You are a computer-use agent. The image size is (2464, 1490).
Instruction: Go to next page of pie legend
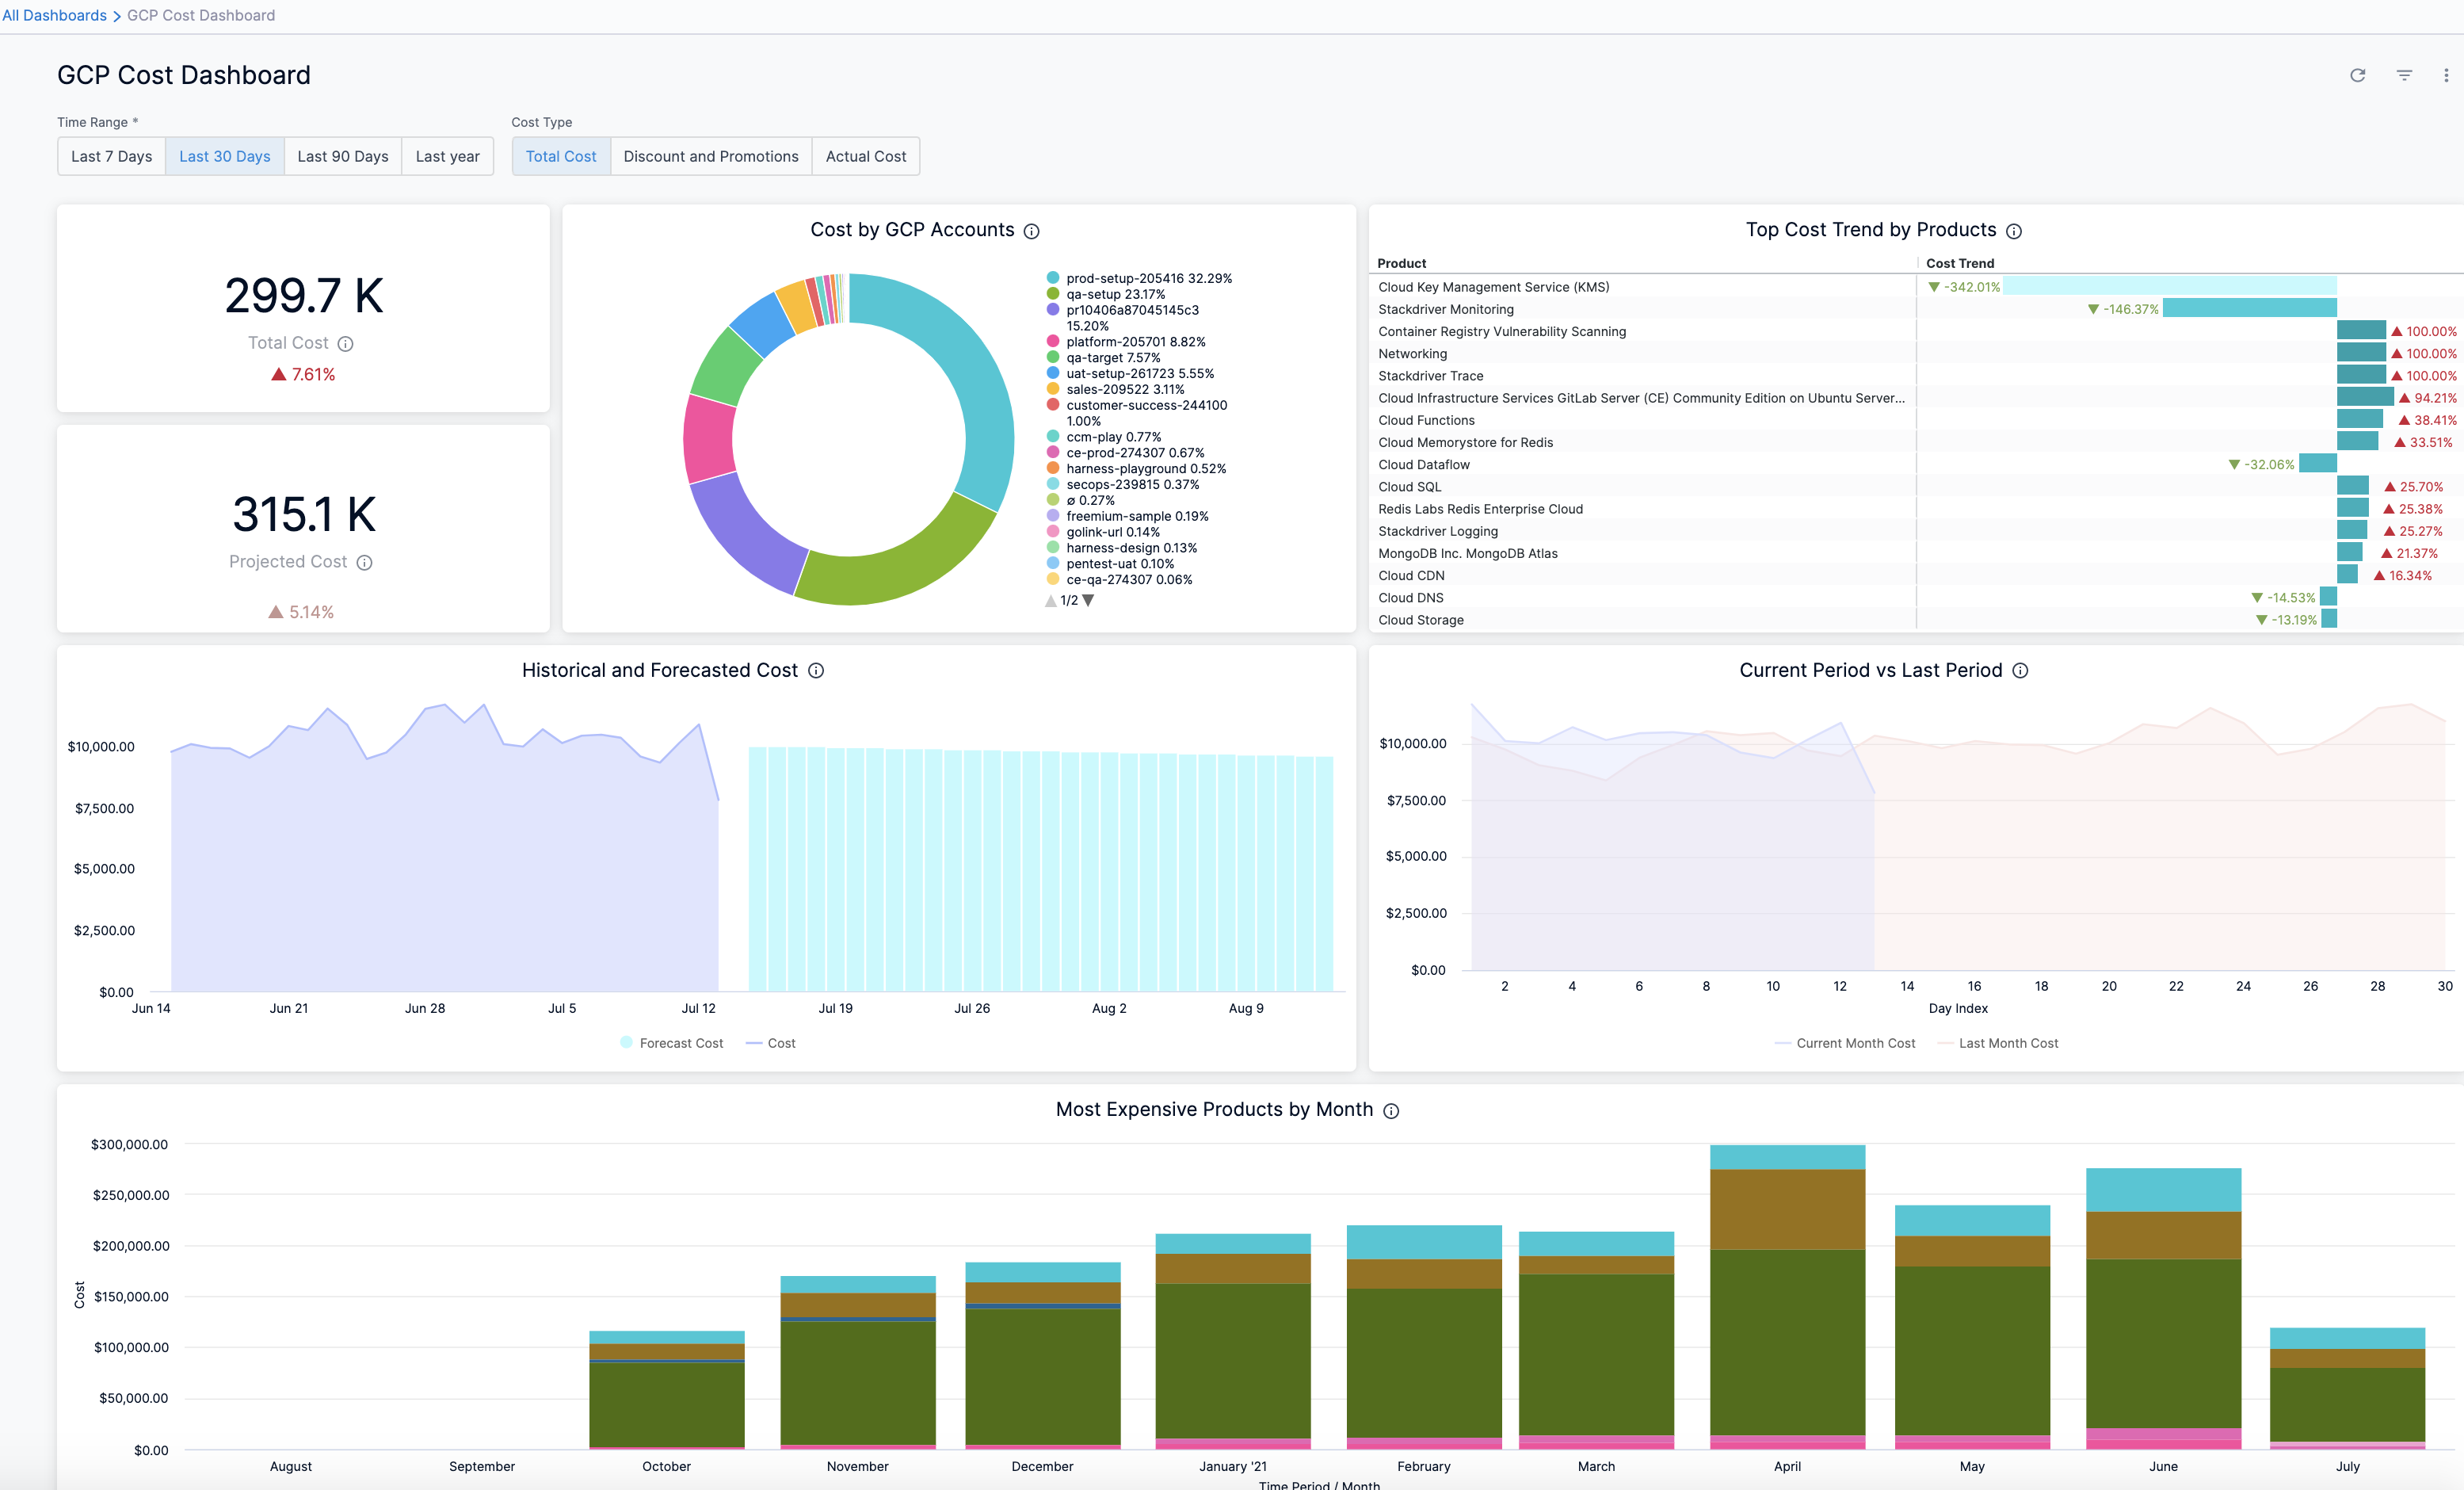[x=1088, y=601]
